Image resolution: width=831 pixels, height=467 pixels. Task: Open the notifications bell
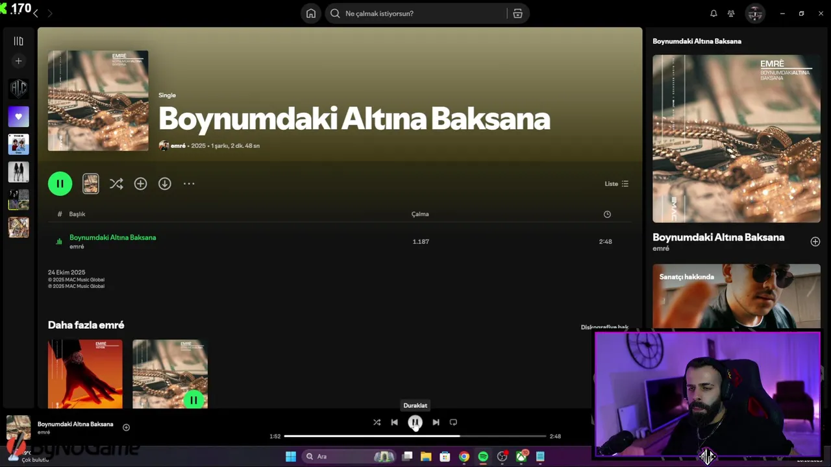pos(713,14)
